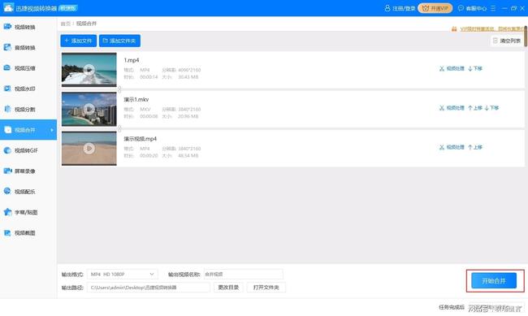Open the 视频分割 tool icon

(x=7, y=109)
